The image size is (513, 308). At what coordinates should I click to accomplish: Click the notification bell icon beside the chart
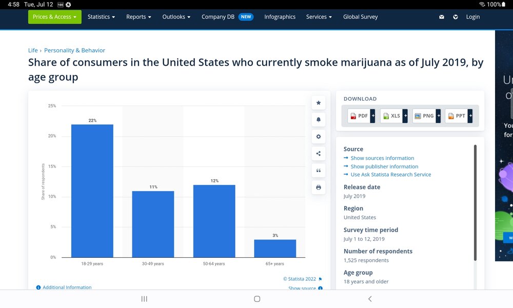[319, 120]
